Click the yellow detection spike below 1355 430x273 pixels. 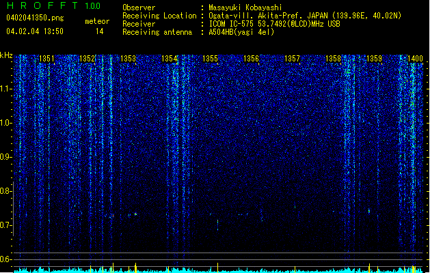tap(218, 268)
